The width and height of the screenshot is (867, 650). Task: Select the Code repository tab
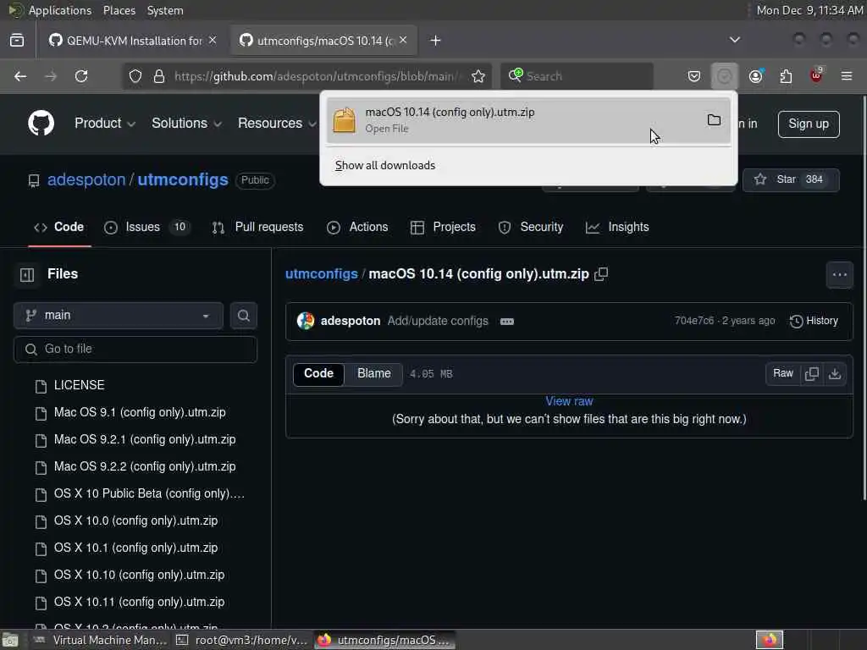pos(59,227)
